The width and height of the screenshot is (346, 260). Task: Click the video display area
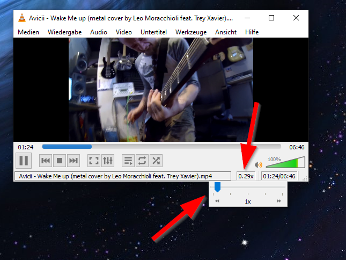161,90
